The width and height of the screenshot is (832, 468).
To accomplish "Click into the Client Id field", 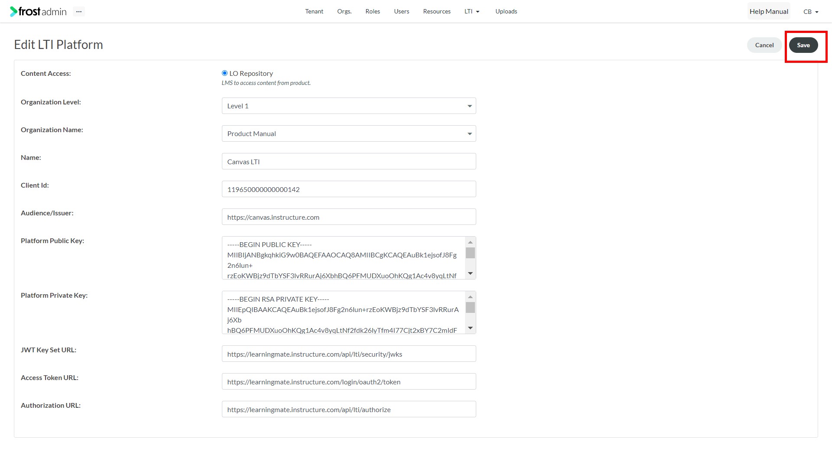I will point(349,189).
